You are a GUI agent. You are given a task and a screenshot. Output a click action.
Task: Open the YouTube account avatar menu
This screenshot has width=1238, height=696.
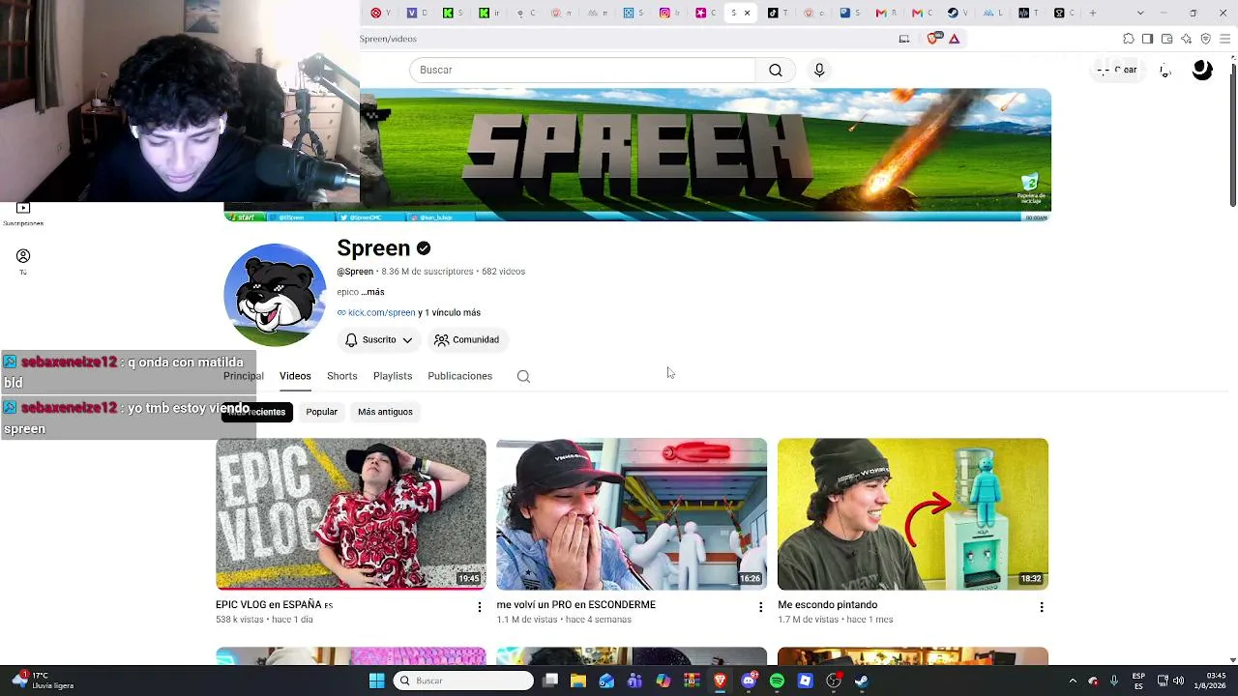1202,70
